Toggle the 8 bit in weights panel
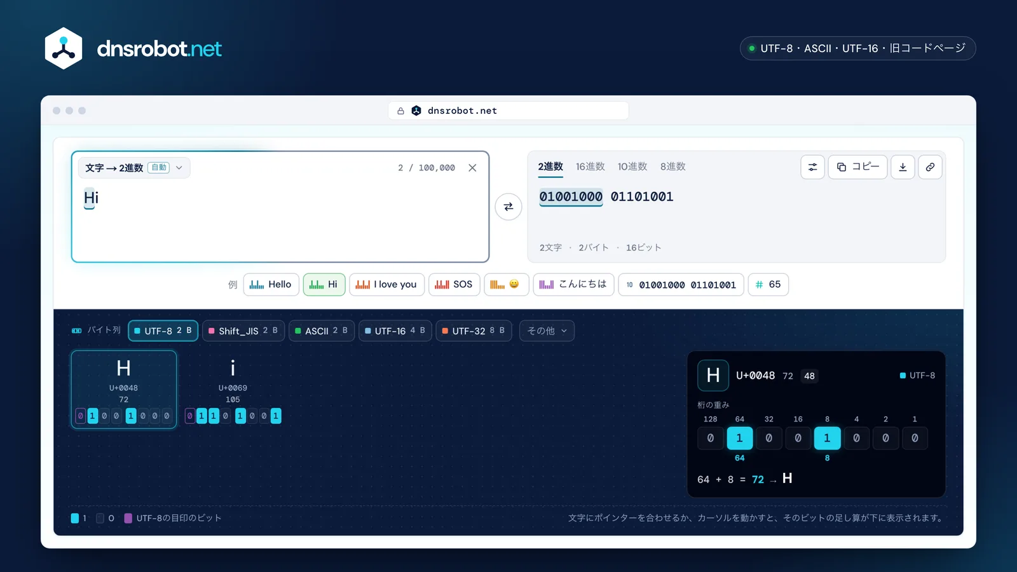The height and width of the screenshot is (572, 1017). (x=827, y=438)
